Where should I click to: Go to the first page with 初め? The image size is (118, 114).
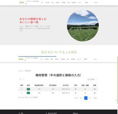click(x=76, y=98)
